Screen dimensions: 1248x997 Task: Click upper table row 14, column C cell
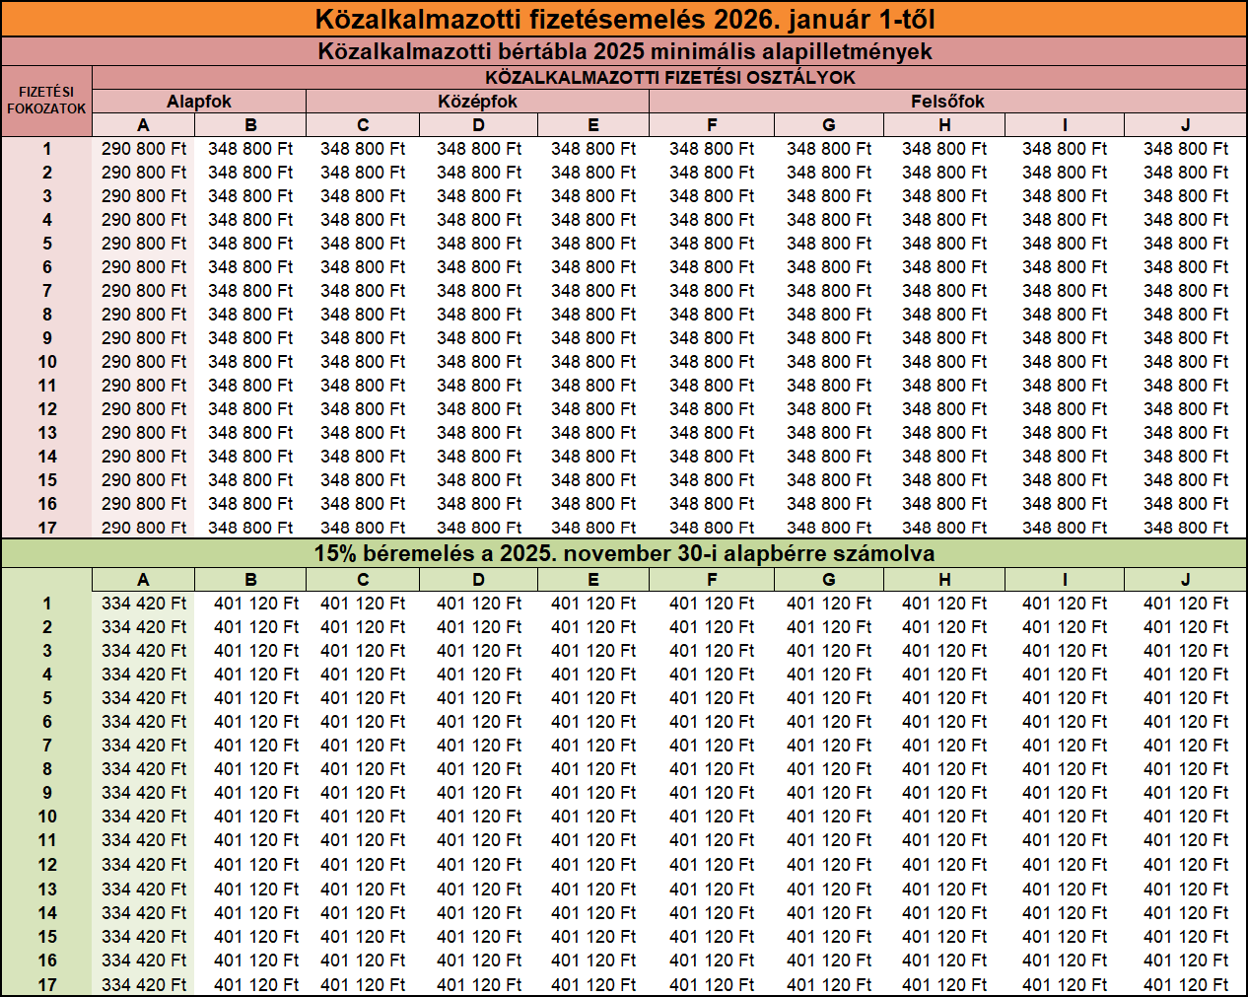363,457
